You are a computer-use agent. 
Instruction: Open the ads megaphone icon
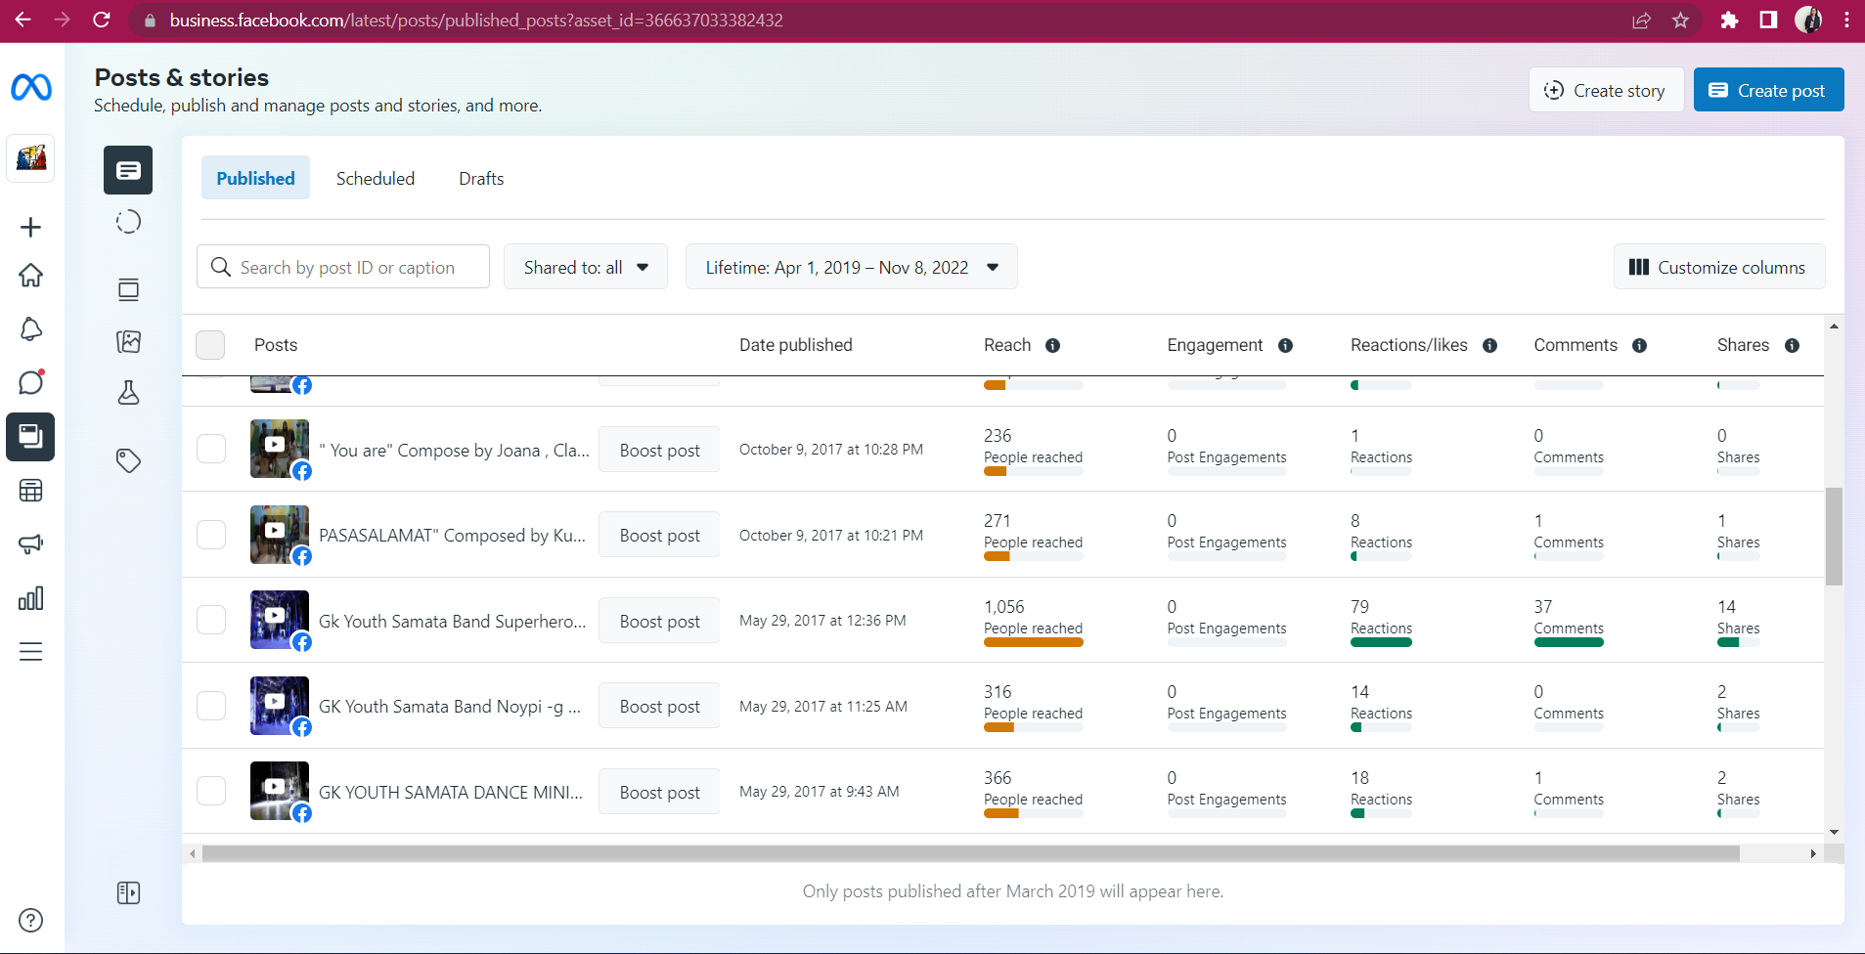pos(31,543)
